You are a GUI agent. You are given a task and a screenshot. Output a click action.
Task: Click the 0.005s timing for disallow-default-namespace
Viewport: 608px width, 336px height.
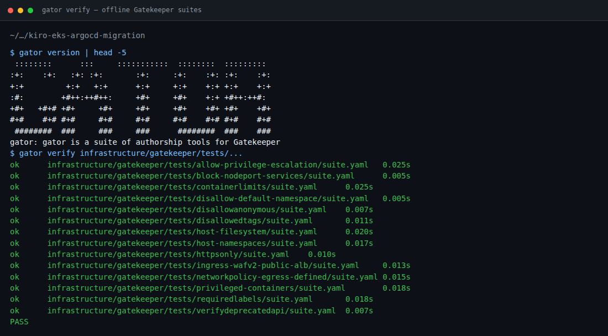click(x=396, y=198)
